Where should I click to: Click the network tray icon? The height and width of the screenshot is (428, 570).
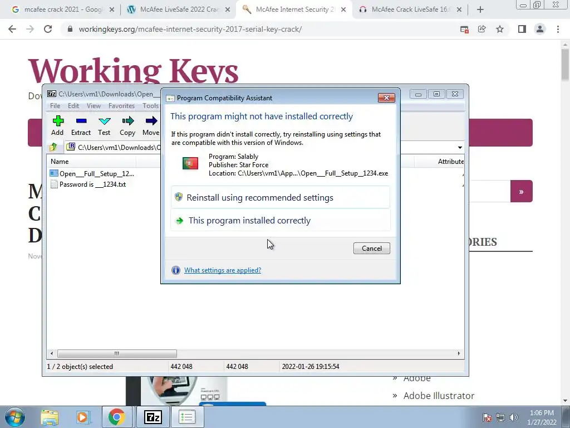coord(500,417)
